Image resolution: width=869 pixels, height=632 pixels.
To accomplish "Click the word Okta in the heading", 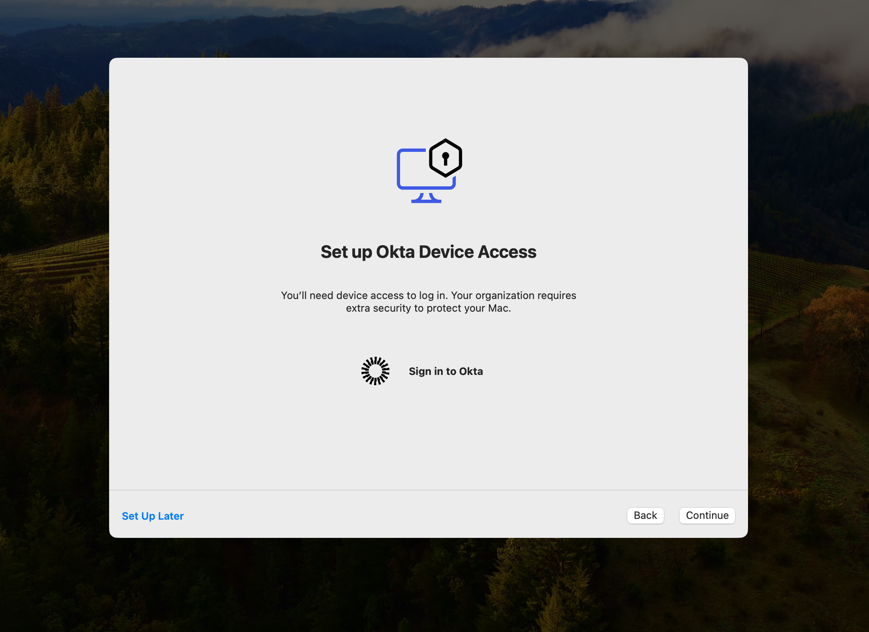I will (x=395, y=252).
